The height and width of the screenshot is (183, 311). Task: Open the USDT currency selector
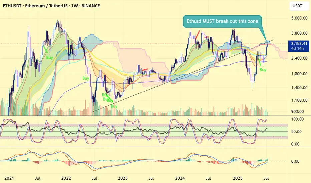299,6
